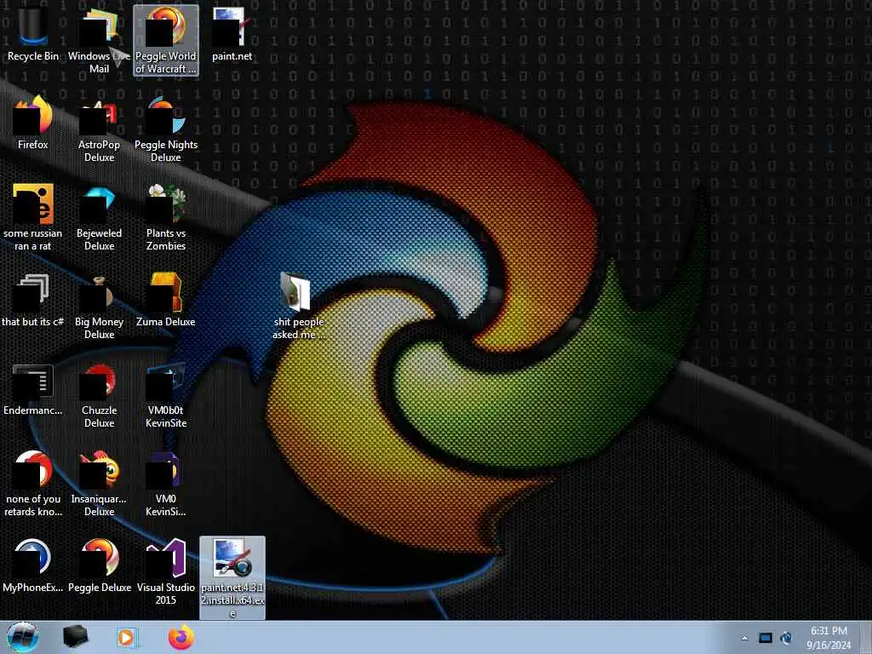Viewport: 872px width, 654px height.
Task: Select the Zuma Deluxe icon
Action: point(166,301)
